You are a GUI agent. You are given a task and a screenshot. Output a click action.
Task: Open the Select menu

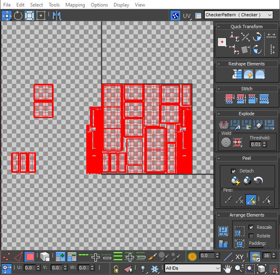(x=36, y=5)
